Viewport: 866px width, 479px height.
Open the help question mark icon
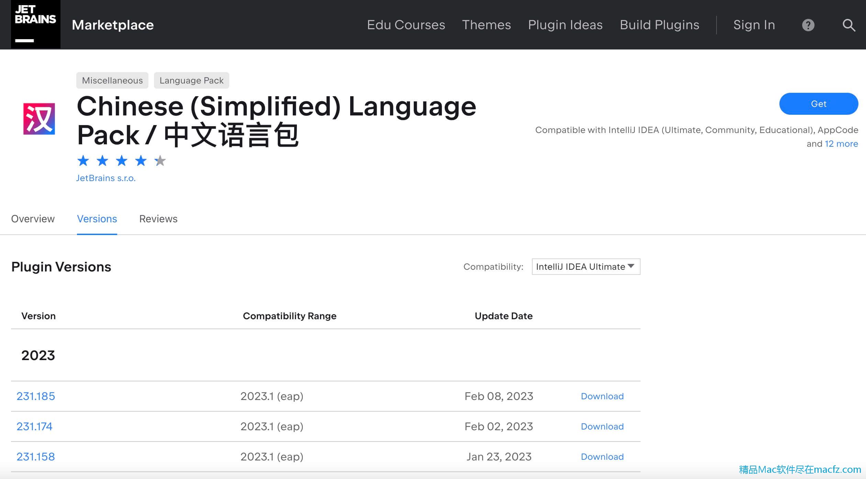[x=808, y=25]
